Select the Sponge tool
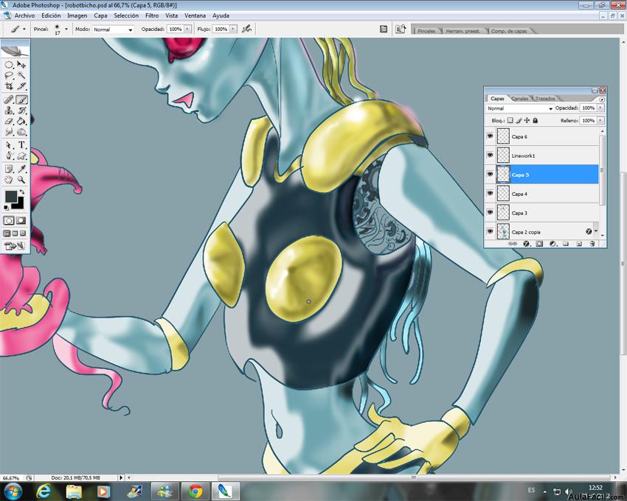 [x=21, y=132]
